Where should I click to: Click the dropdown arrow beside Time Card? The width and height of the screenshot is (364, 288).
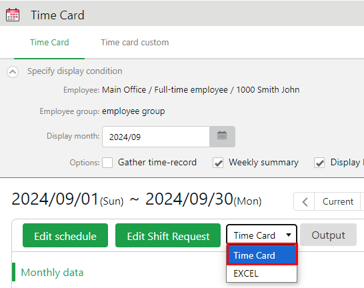(x=289, y=235)
